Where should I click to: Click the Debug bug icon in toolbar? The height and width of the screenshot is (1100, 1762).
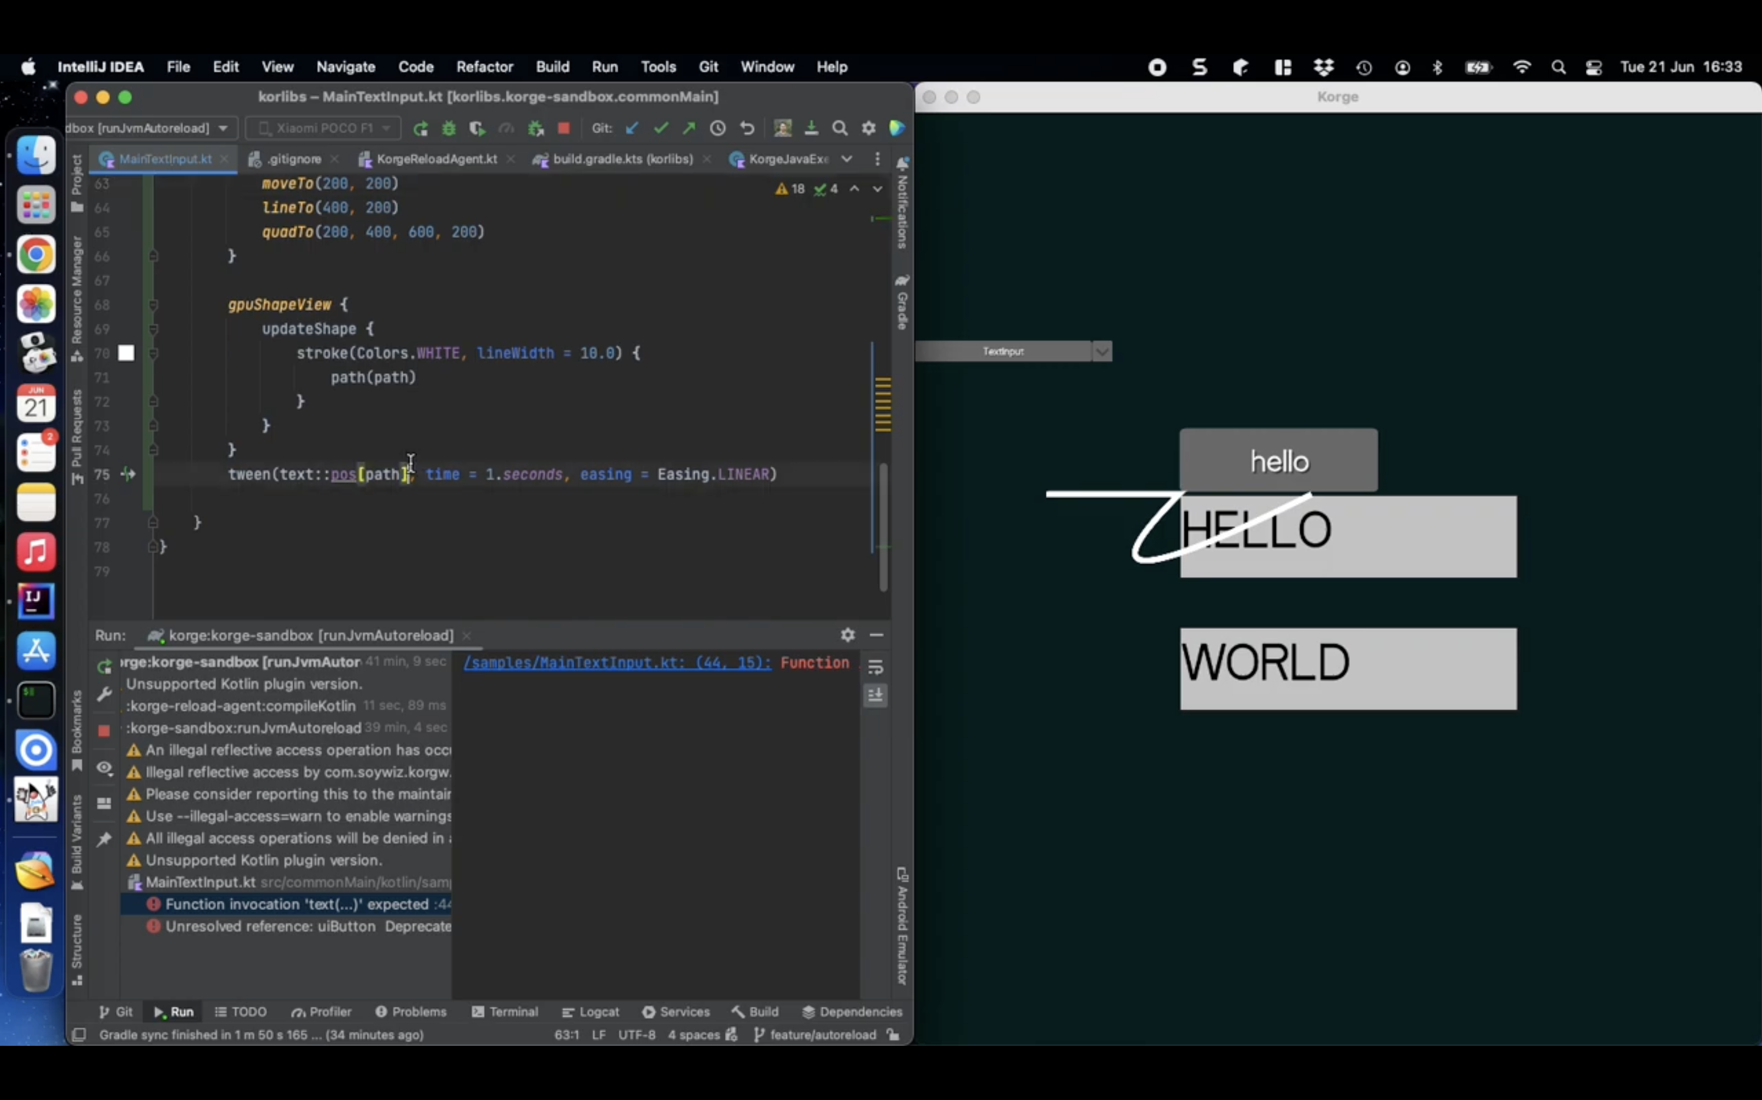(449, 129)
